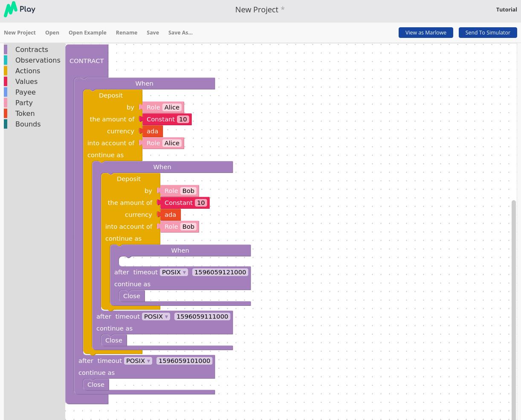
Task: Click the yellow Actions color swatch
Action: point(6,71)
